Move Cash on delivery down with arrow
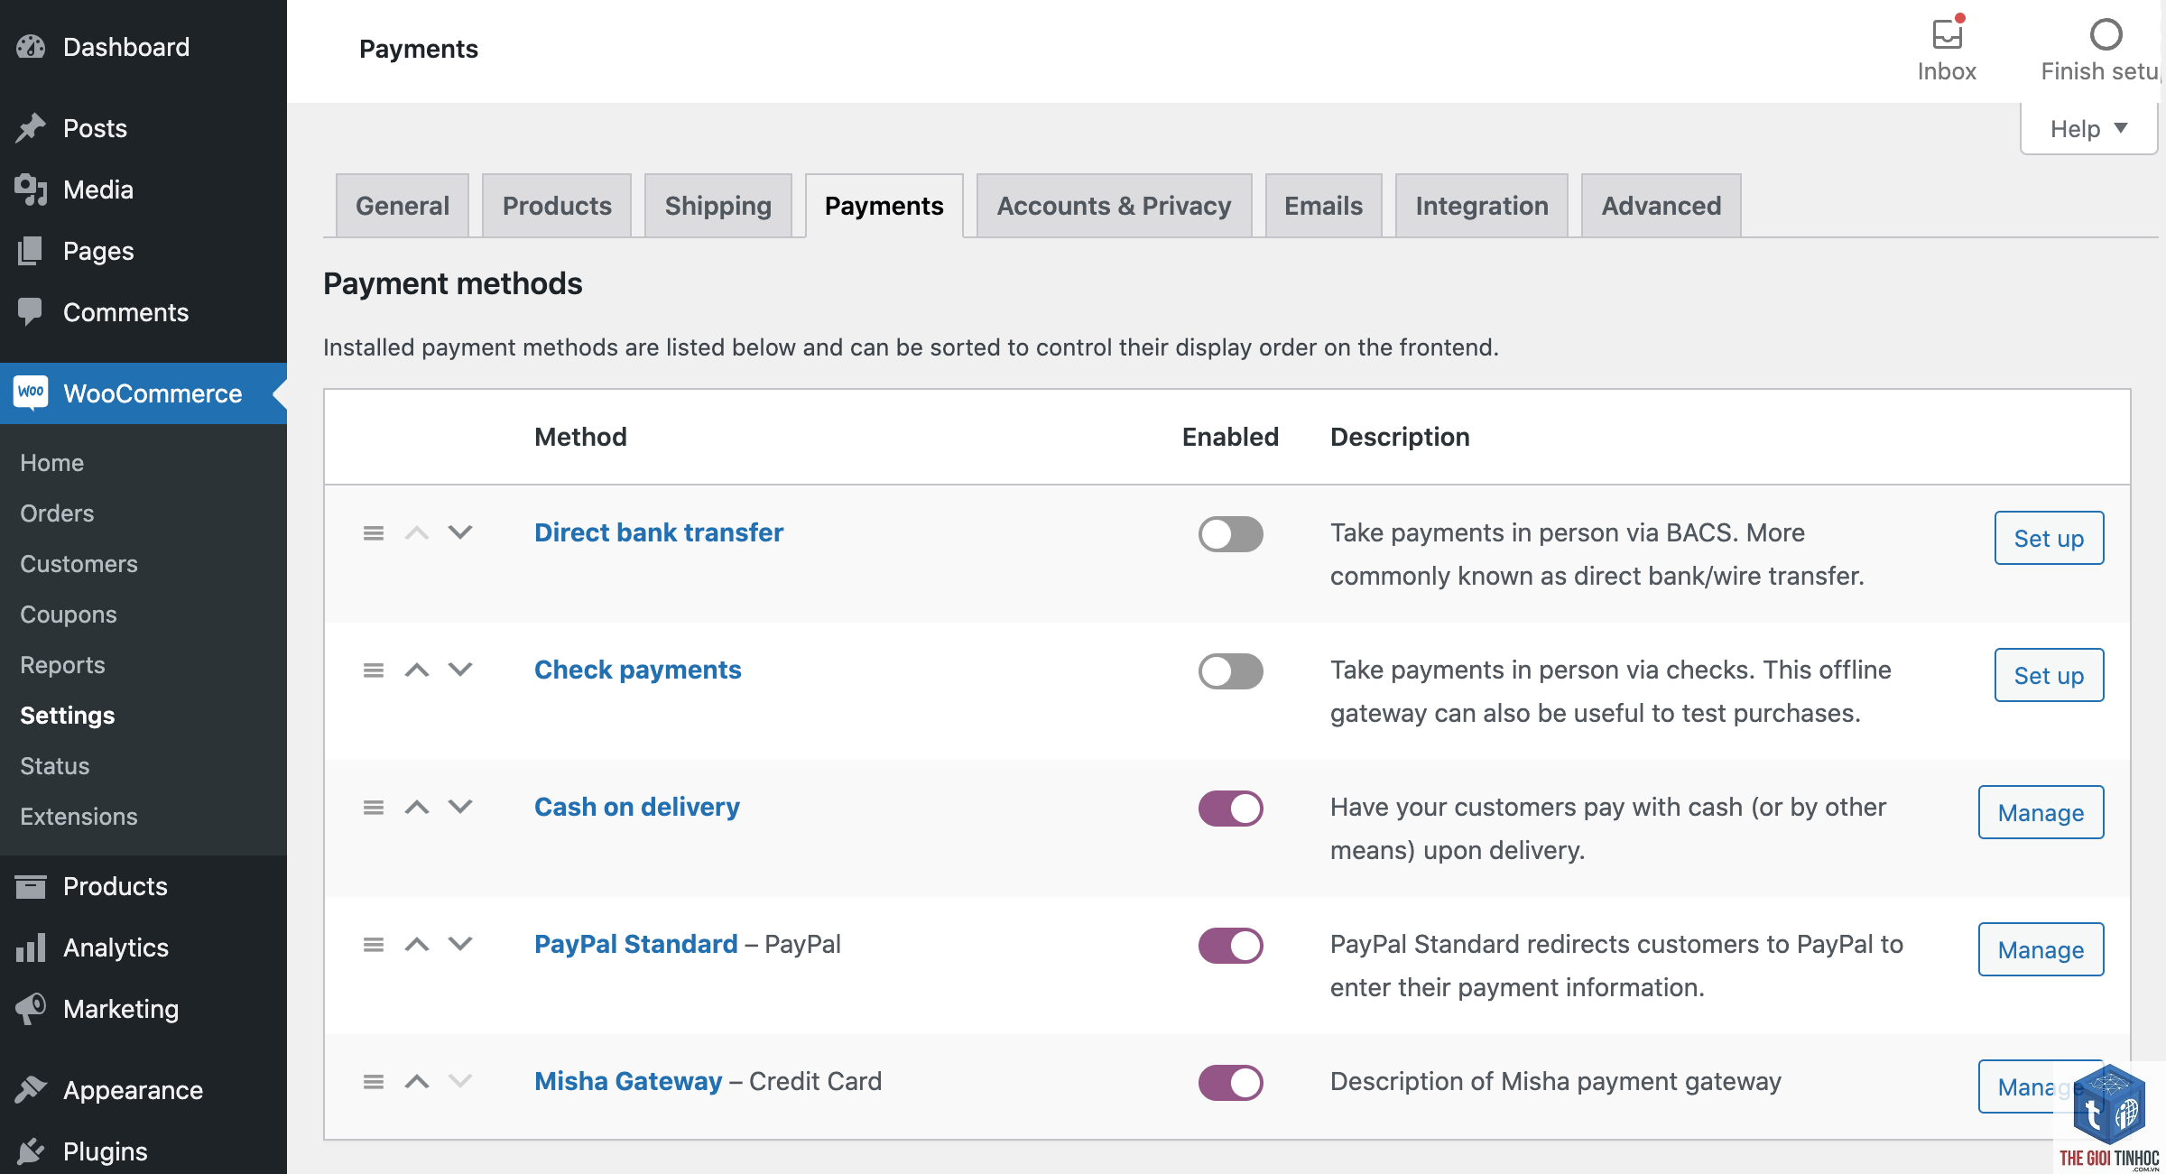 [460, 807]
